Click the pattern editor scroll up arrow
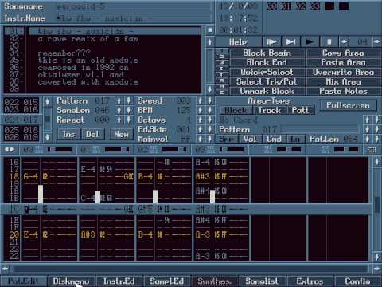Screen dimensions: 382x287 coord(377,161)
